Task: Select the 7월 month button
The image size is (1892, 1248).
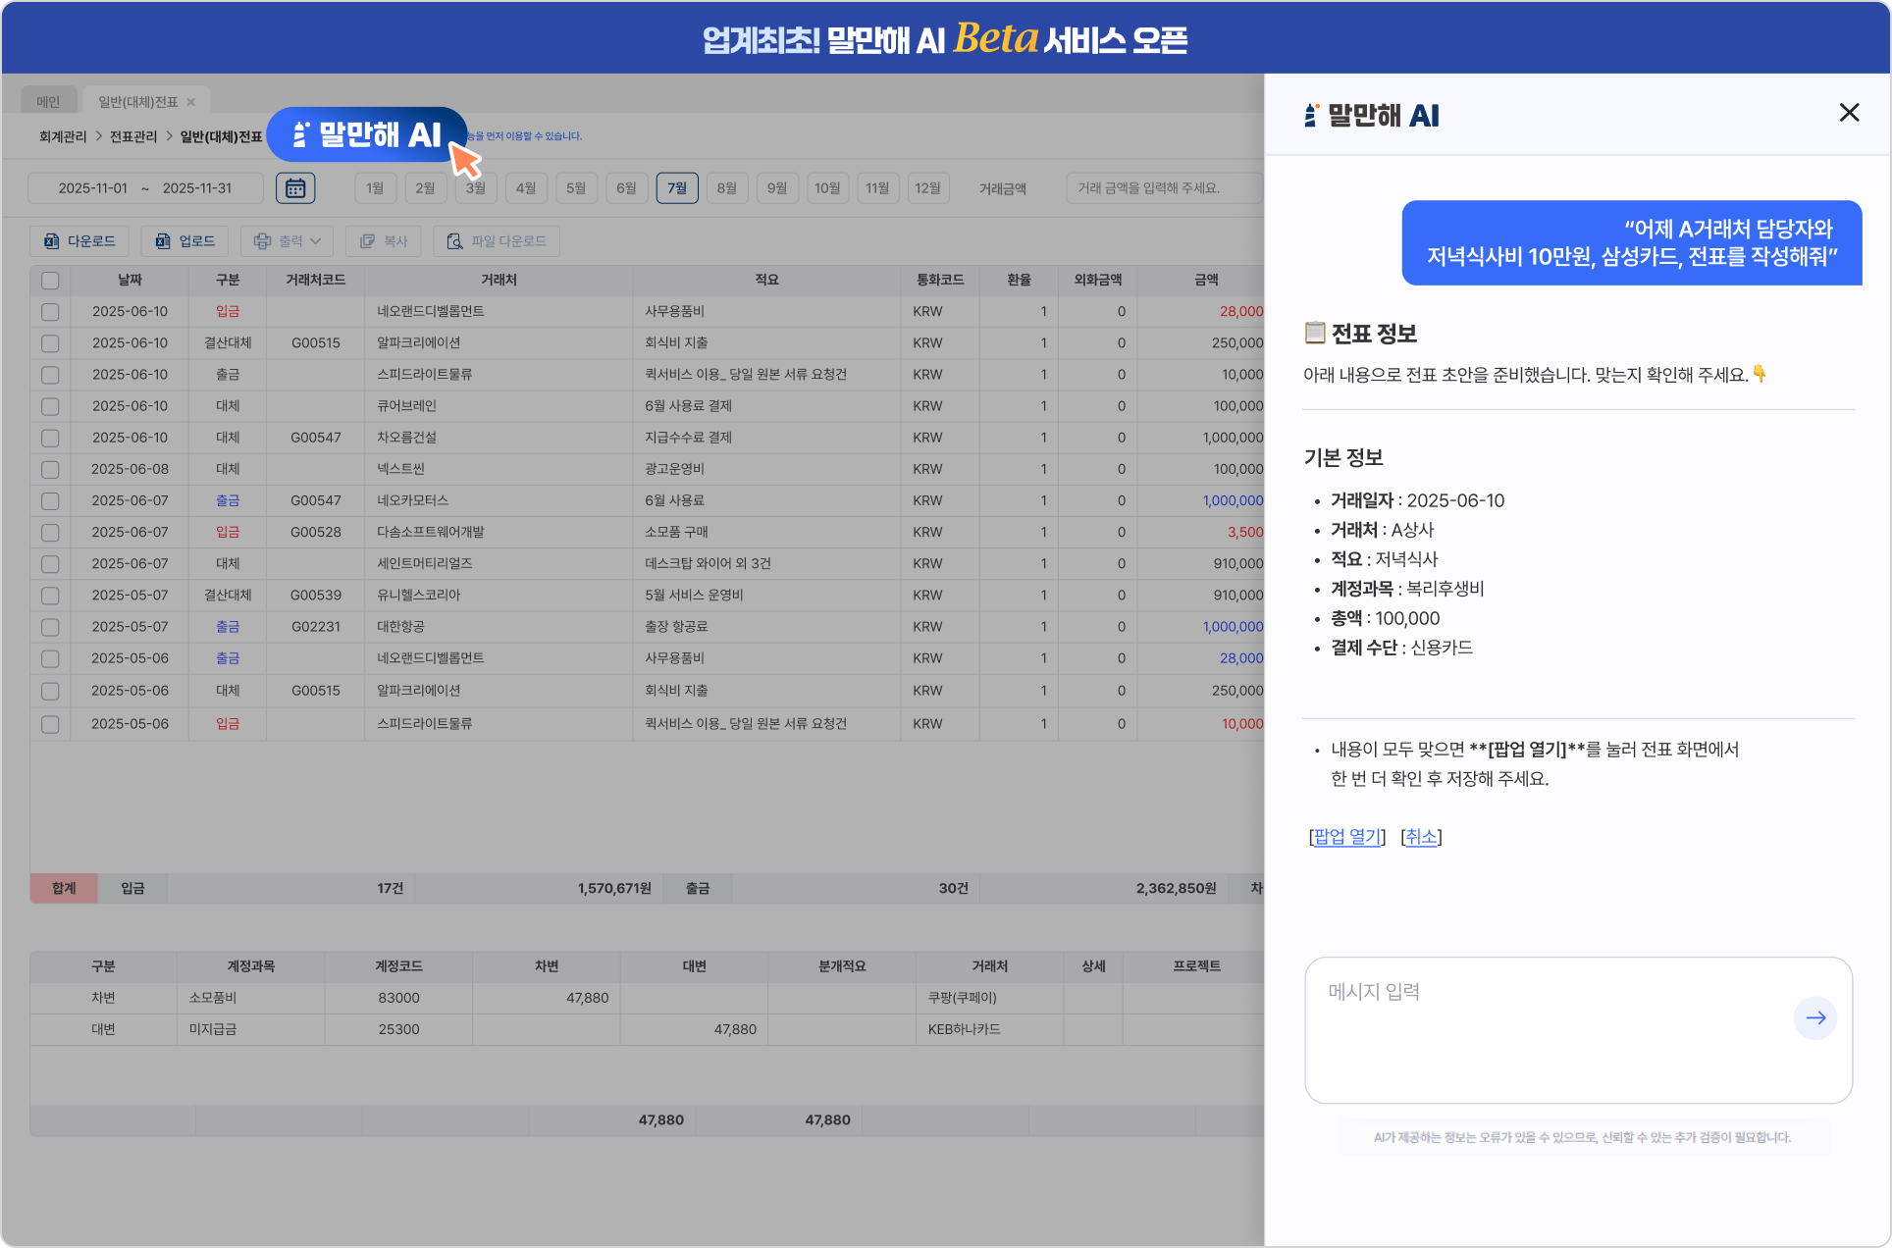Action: (x=677, y=187)
